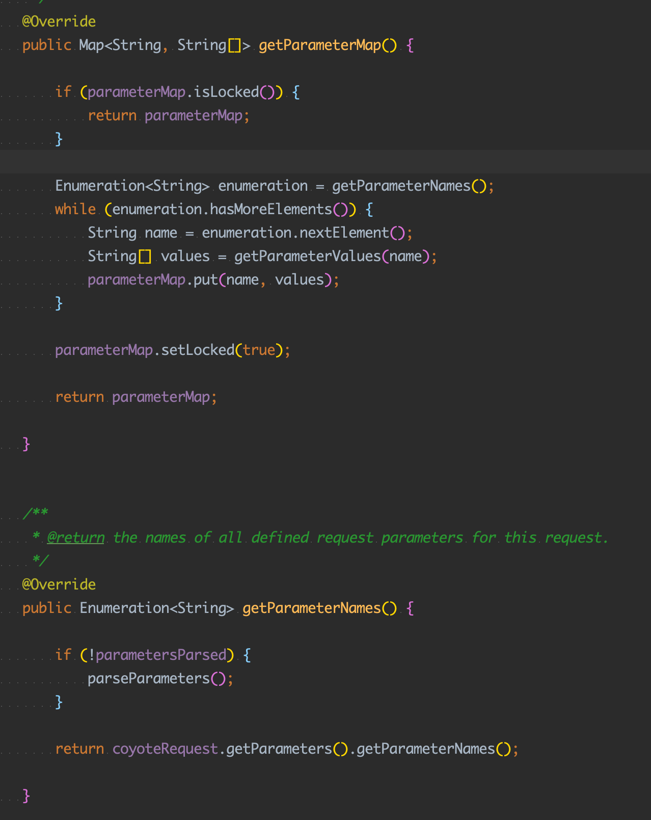Click the pink closing brace of getParameterMap
The width and height of the screenshot is (651, 820).
(26, 444)
